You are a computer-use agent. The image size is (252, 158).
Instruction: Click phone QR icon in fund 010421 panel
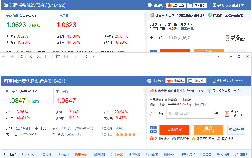click(227, 114)
